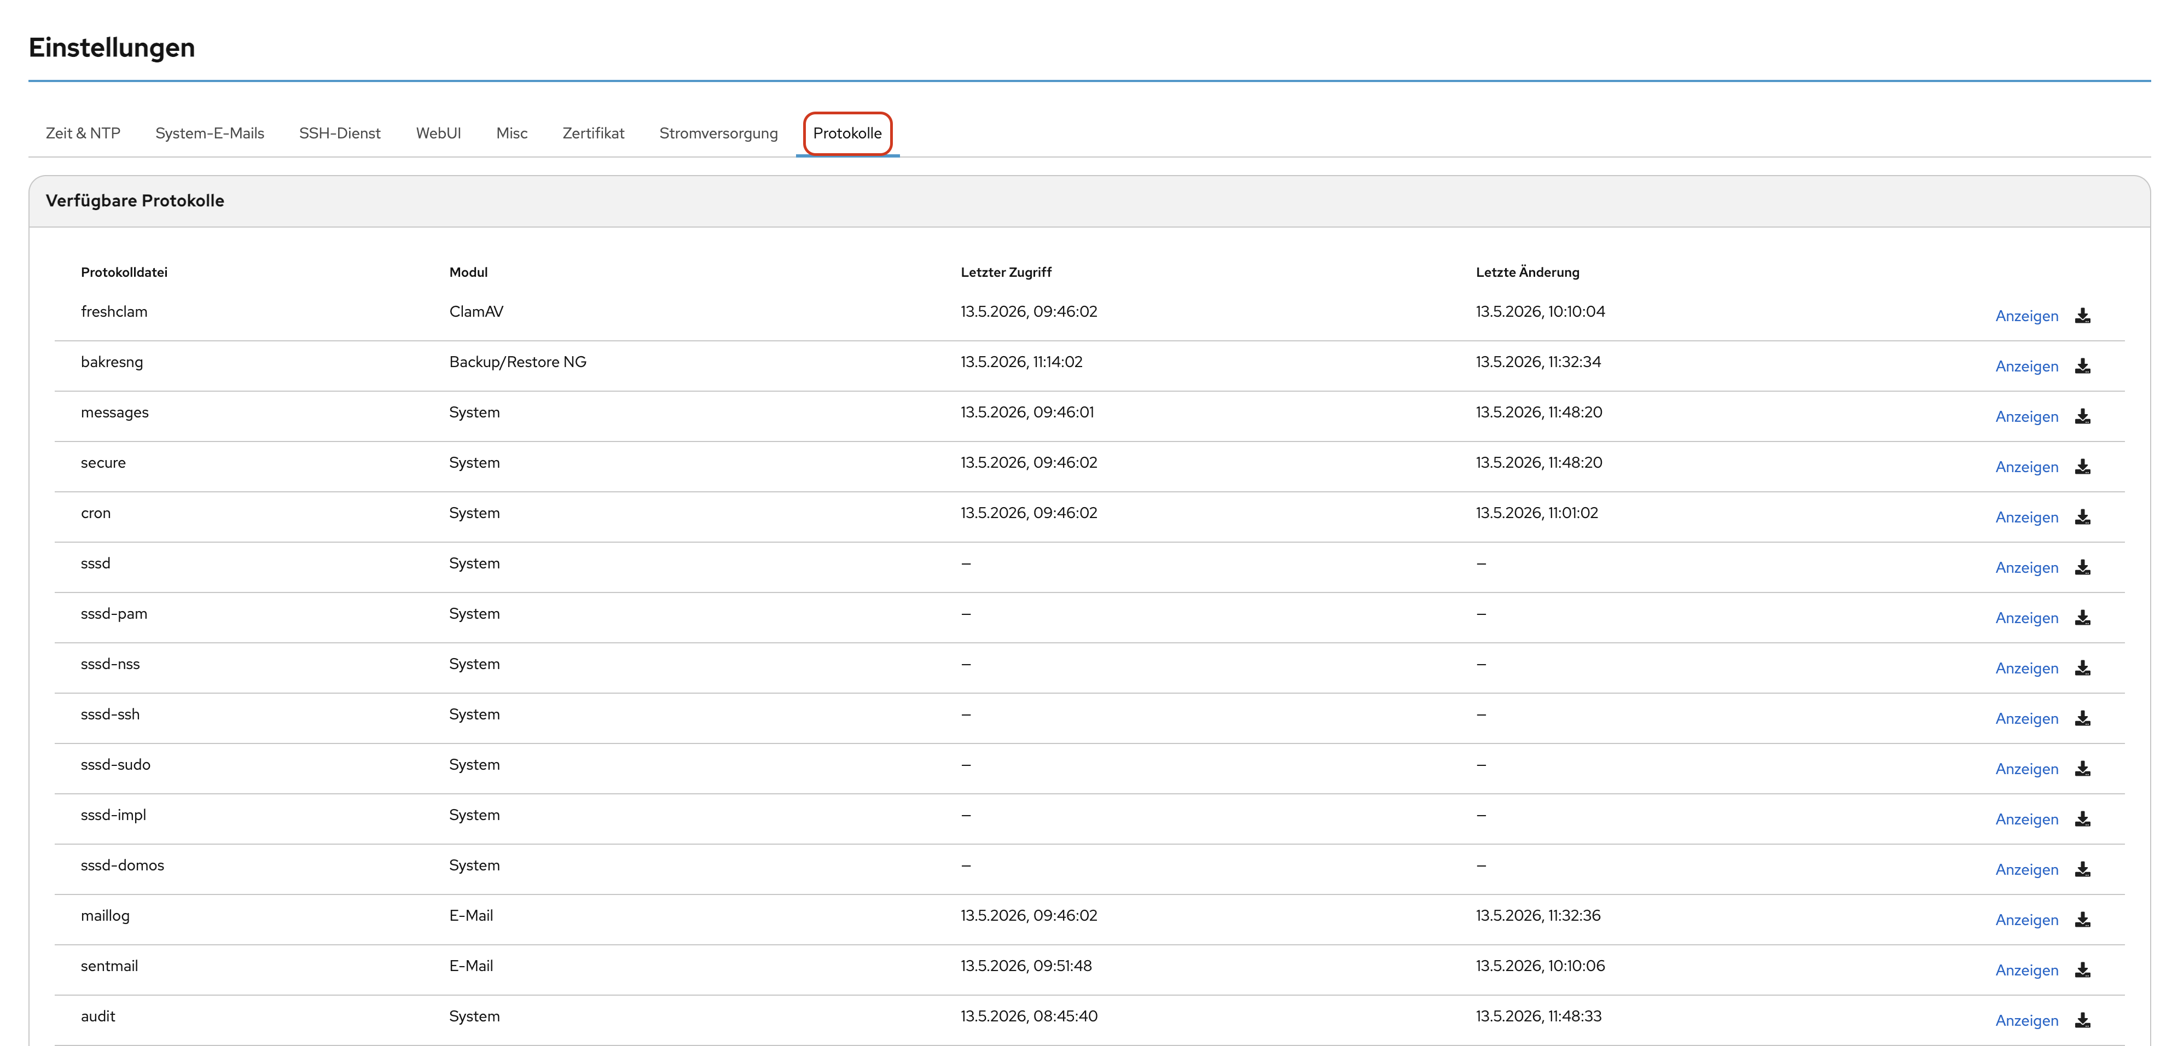
Task: Click the Backup/Restore NG module cell
Action: [x=517, y=362]
